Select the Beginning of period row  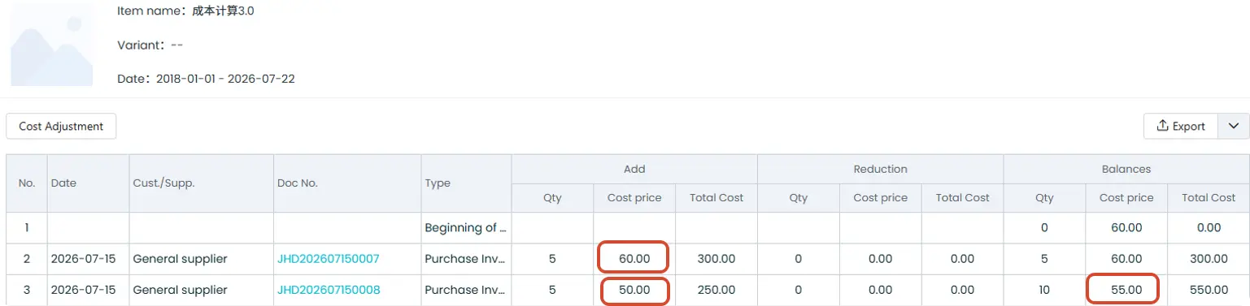(627, 228)
